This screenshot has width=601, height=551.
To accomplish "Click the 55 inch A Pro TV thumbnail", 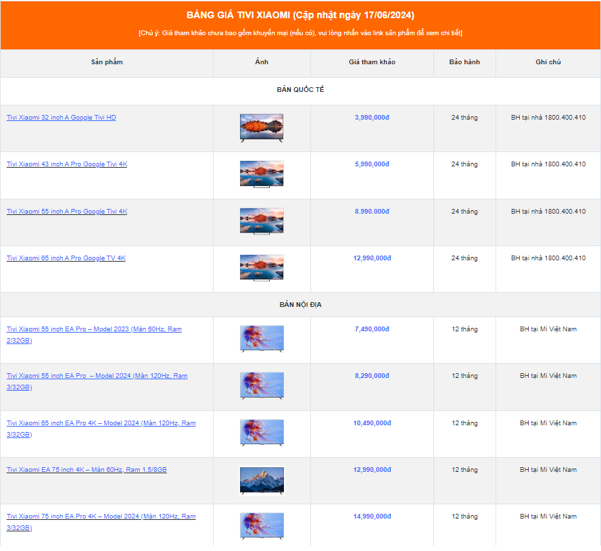I will coord(262,221).
